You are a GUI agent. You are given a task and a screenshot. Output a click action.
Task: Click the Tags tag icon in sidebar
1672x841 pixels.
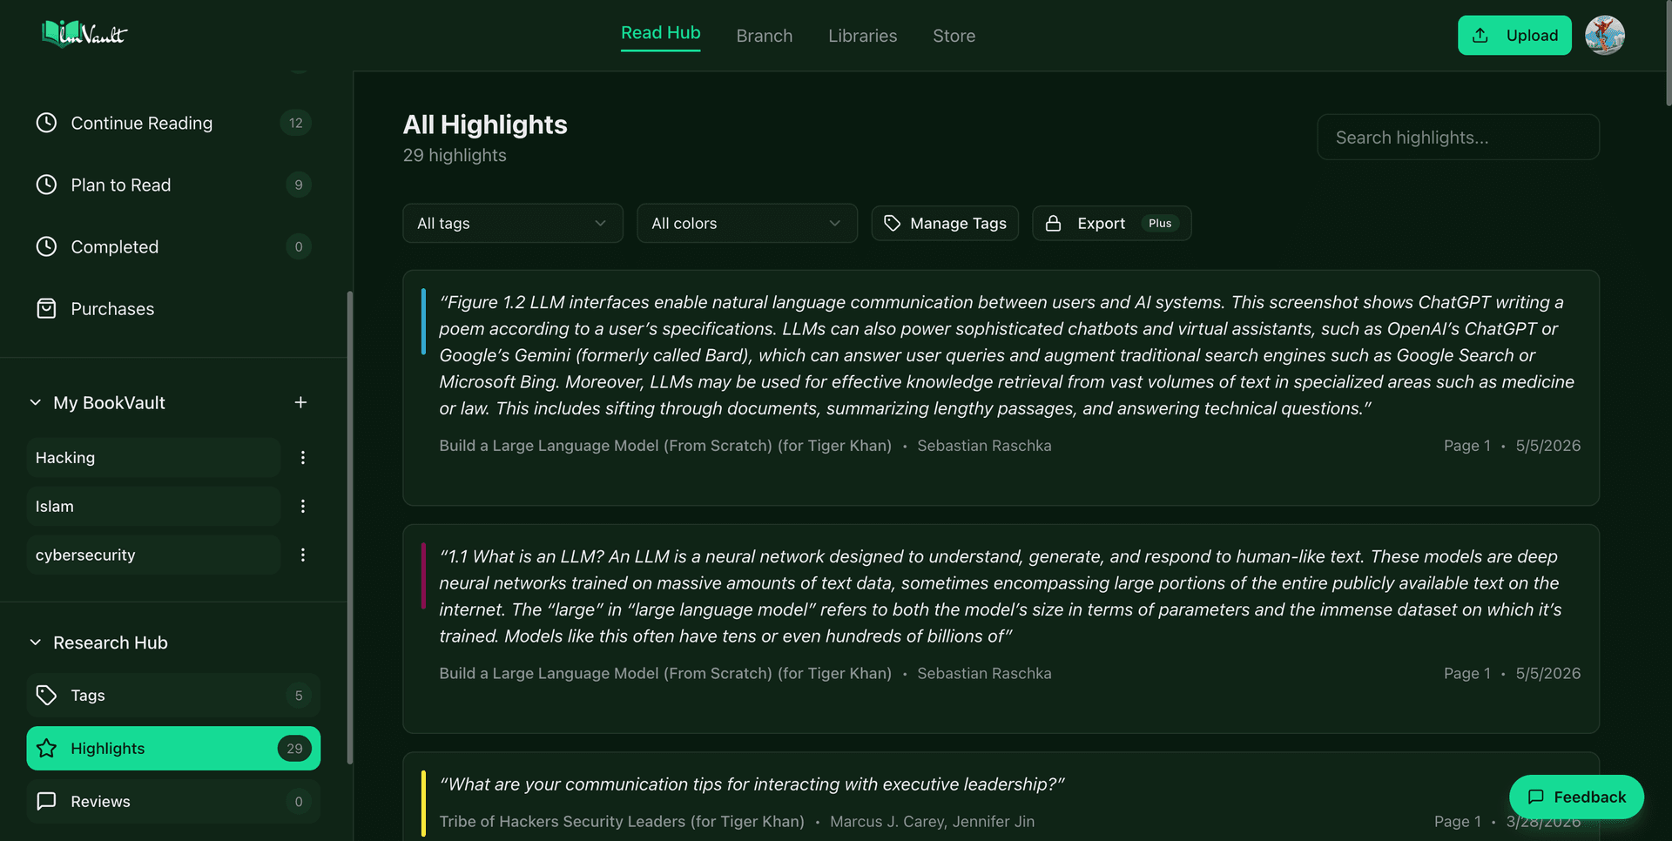point(46,695)
